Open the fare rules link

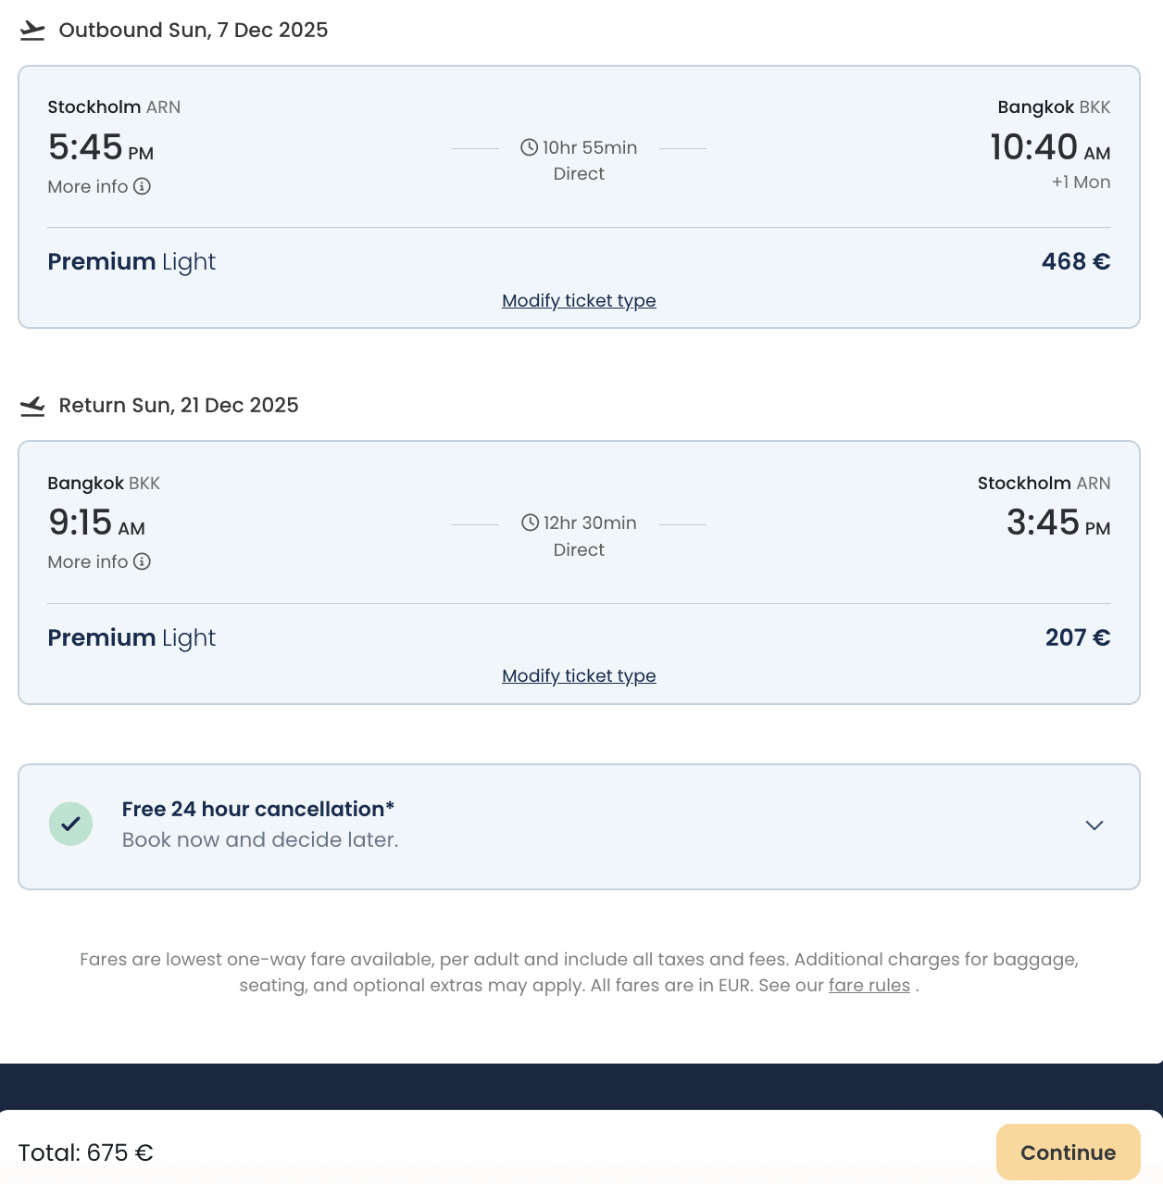tap(869, 985)
